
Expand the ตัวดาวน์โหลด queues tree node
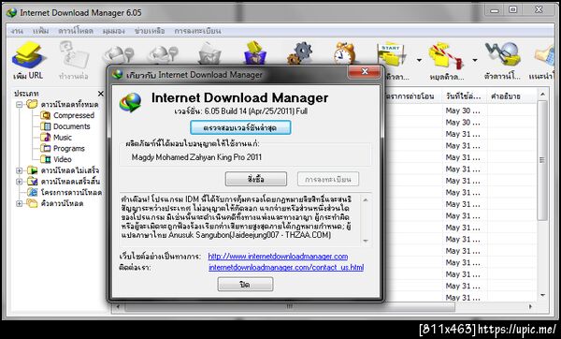(20, 203)
